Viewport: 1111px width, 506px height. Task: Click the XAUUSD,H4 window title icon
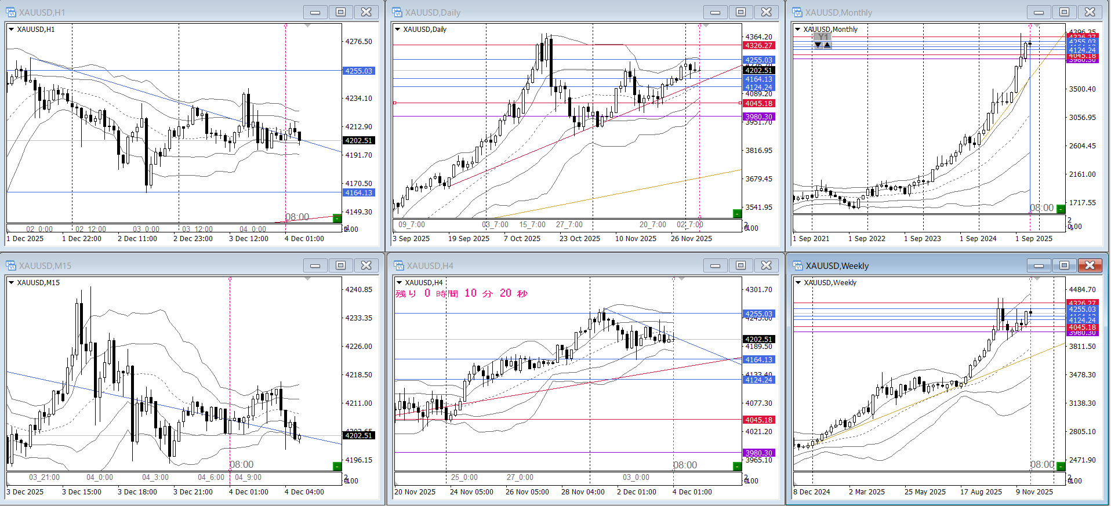pos(399,265)
